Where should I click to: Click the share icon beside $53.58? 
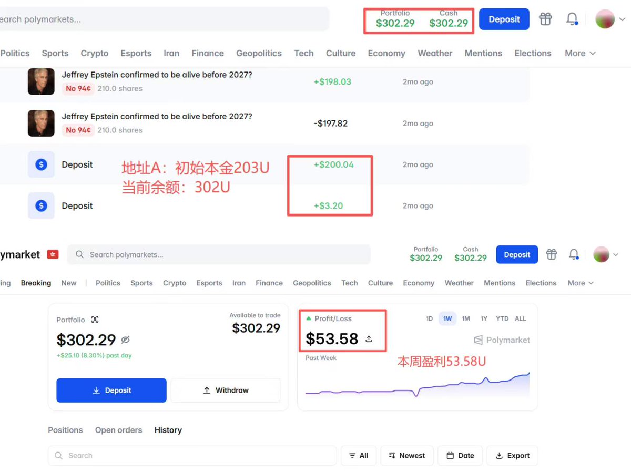pos(369,339)
